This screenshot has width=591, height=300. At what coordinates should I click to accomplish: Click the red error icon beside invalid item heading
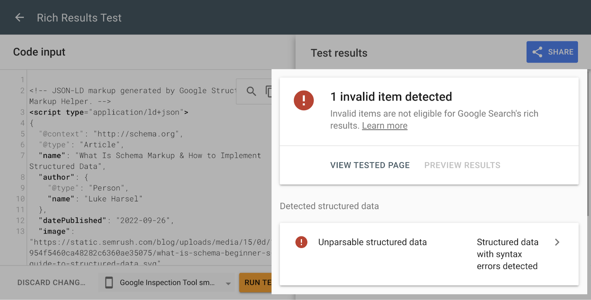(x=304, y=100)
